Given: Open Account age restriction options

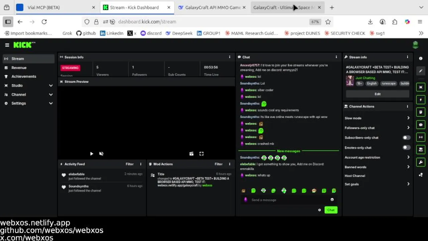Looking at the screenshot, I should [377, 157].
